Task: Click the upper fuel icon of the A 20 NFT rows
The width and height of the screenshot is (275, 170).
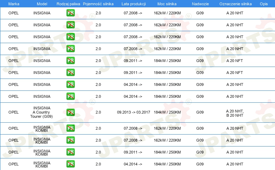Action: coord(70,61)
